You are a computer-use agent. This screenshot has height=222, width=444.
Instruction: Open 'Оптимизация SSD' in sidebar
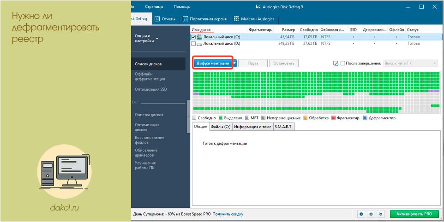coord(151,89)
